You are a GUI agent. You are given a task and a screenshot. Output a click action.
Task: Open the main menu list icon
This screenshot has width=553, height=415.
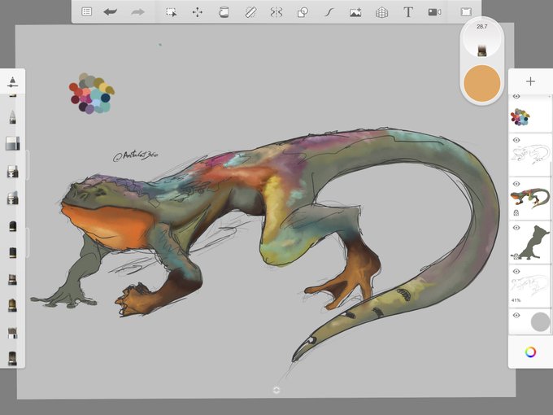tap(86, 12)
